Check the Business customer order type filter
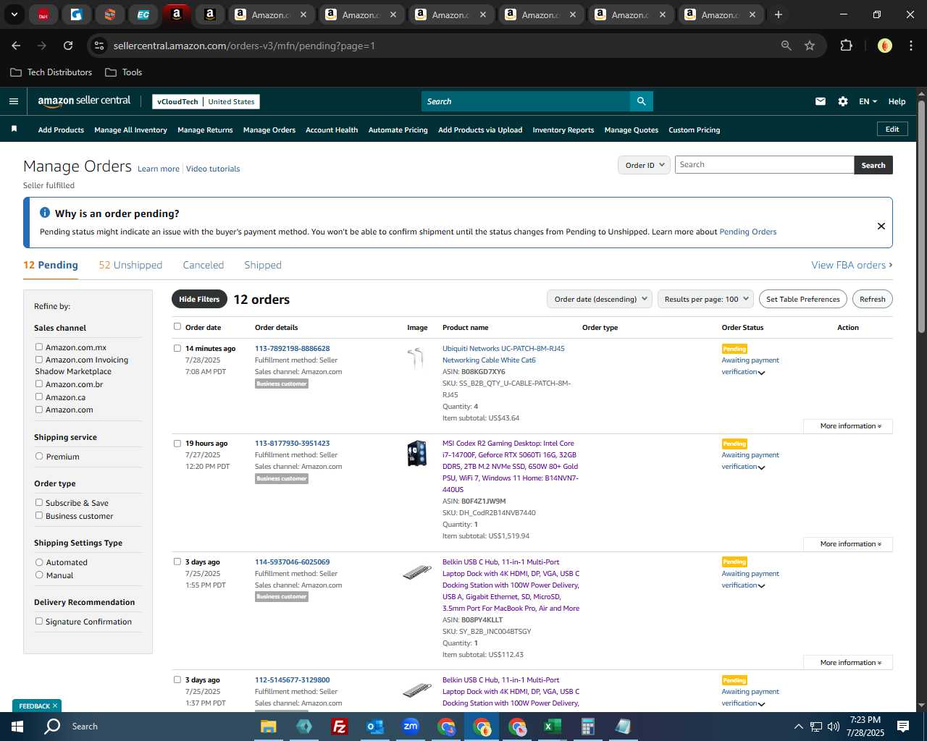The width and height of the screenshot is (927, 741). click(39, 515)
